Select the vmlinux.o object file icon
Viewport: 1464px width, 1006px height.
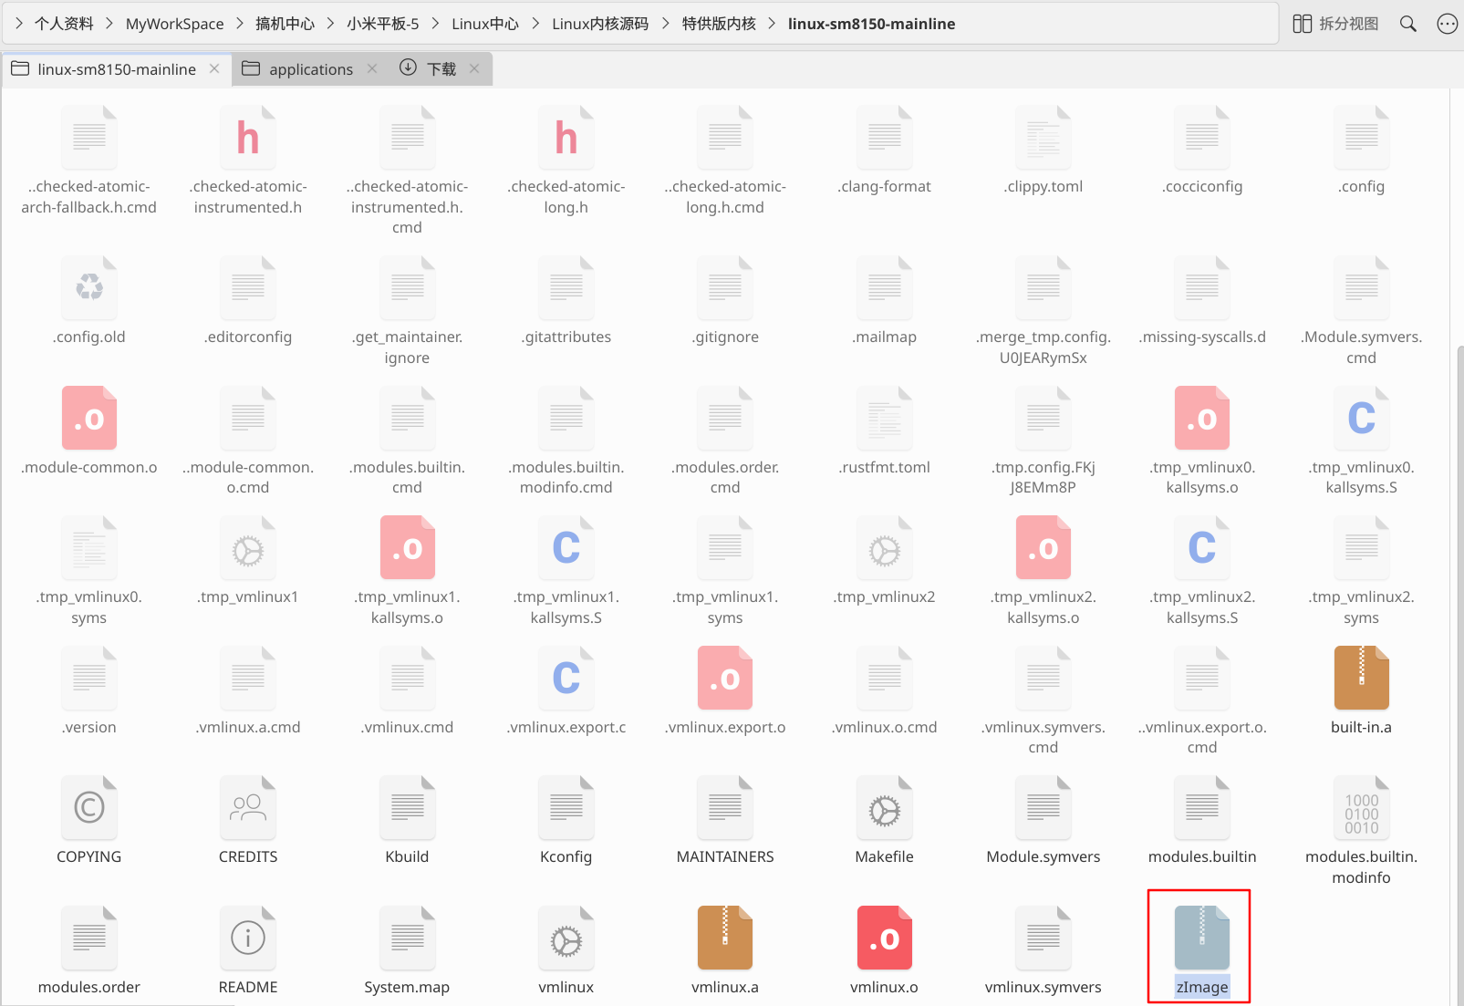884,938
